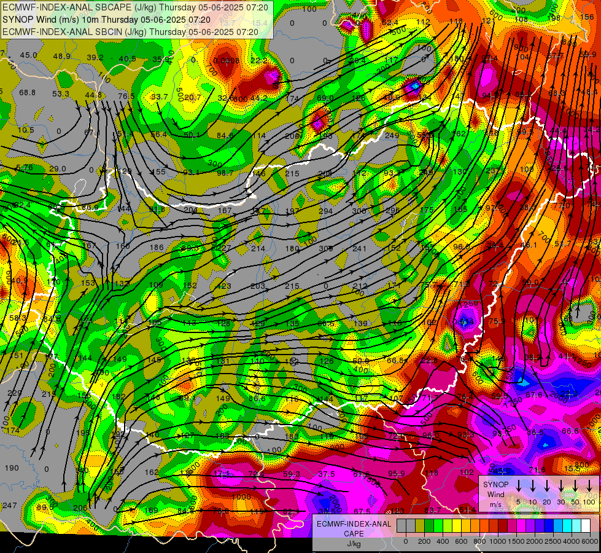Click the 10 m/s wind arrow in SYNOP legend
The image size is (601, 553).
[x=532, y=485]
